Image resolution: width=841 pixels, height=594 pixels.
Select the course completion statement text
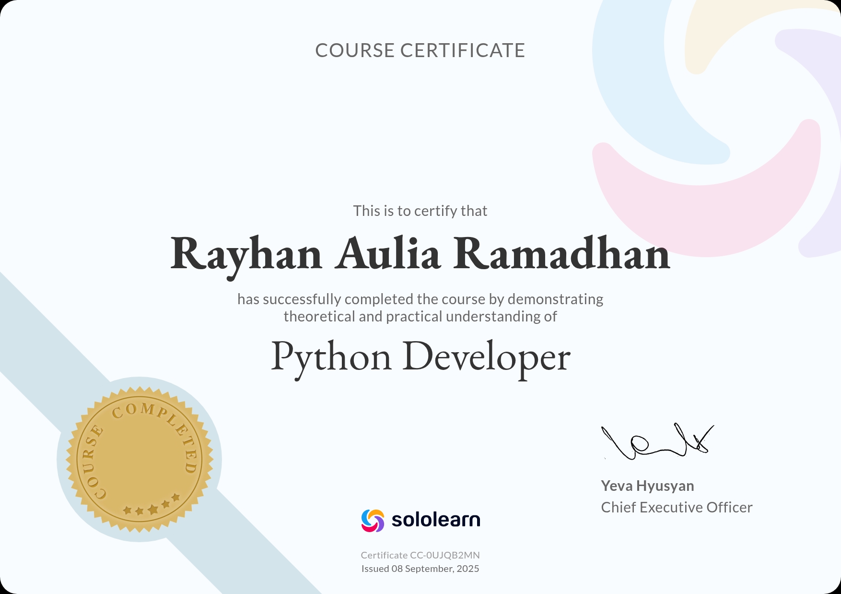pyautogui.click(x=420, y=307)
